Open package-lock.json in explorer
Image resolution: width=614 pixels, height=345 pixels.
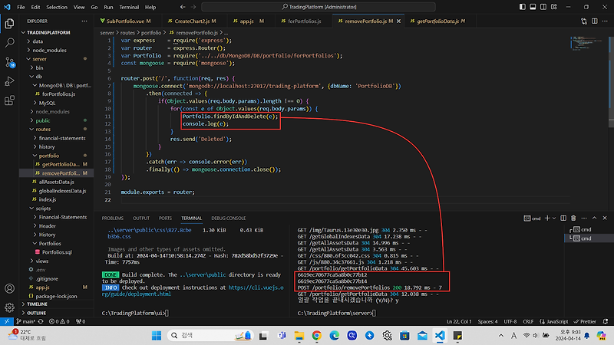(x=56, y=296)
